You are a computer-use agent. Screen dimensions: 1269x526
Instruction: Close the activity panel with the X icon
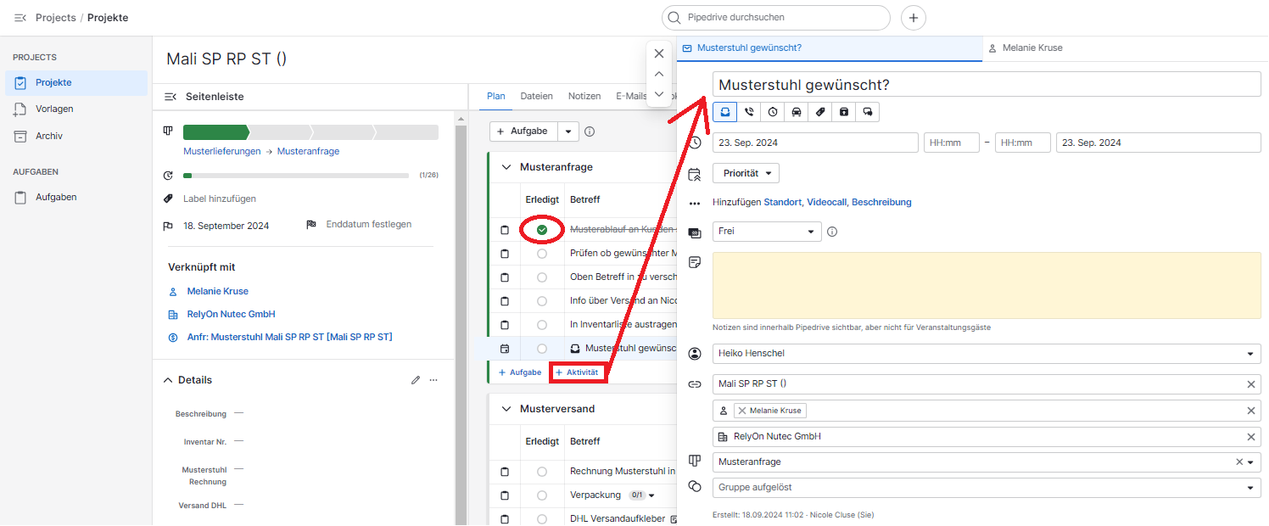coord(659,53)
